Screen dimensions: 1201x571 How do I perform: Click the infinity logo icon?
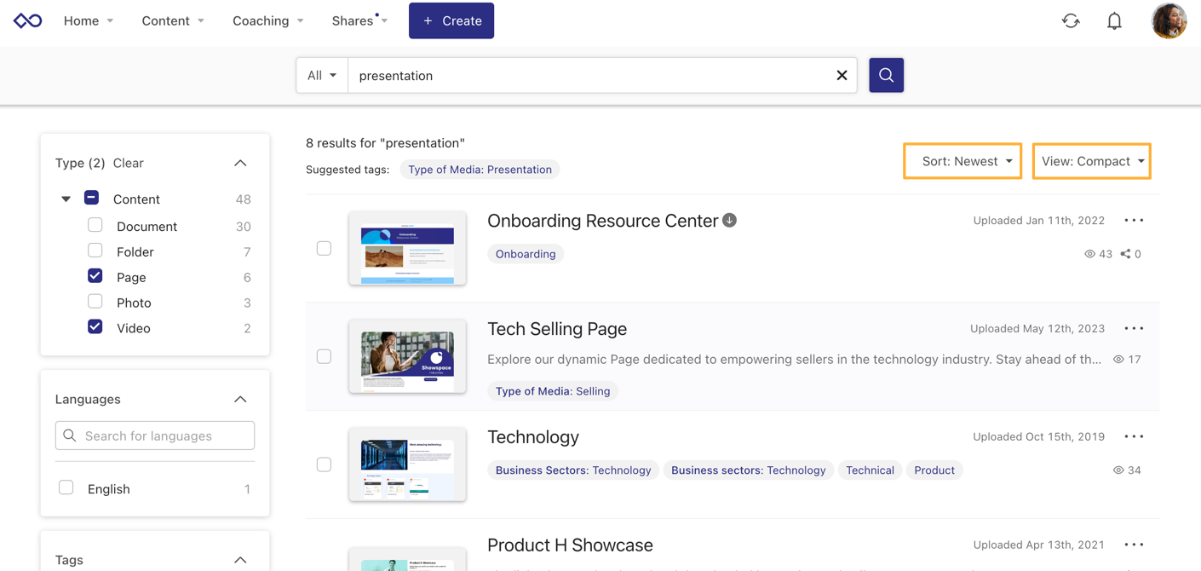click(27, 20)
